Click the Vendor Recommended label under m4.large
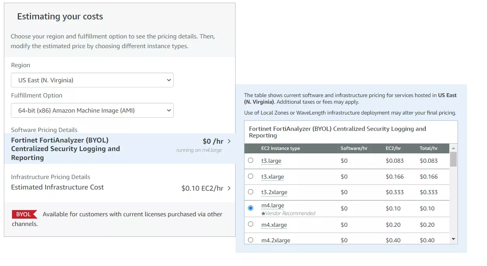487x266 pixels. tap(291, 213)
